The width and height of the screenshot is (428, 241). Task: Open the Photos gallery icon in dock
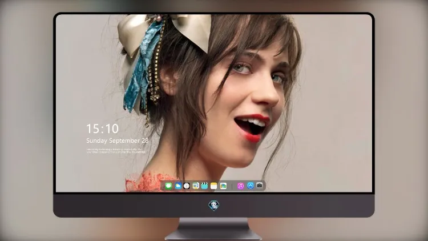[223, 186]
